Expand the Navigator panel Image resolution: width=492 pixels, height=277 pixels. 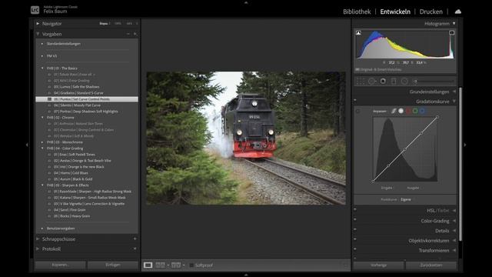point(38,24)
